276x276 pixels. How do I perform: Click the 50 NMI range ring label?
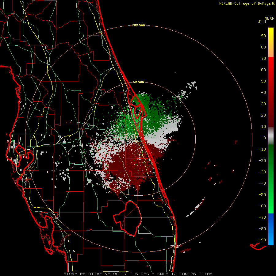point(139,82)
